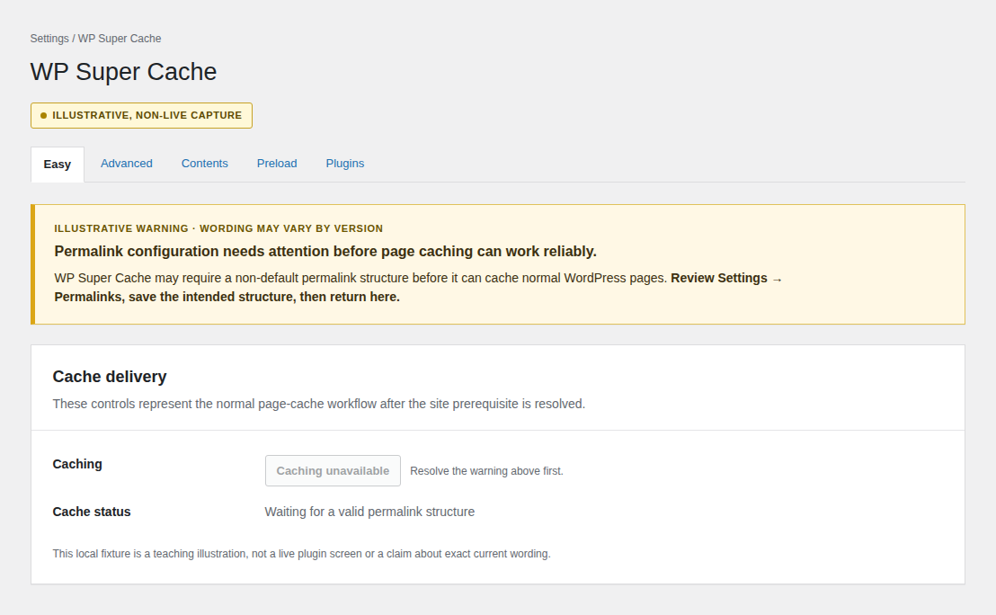Click Waiting for a valid permalink structure
Screen dimensions: 996x615
369,512
